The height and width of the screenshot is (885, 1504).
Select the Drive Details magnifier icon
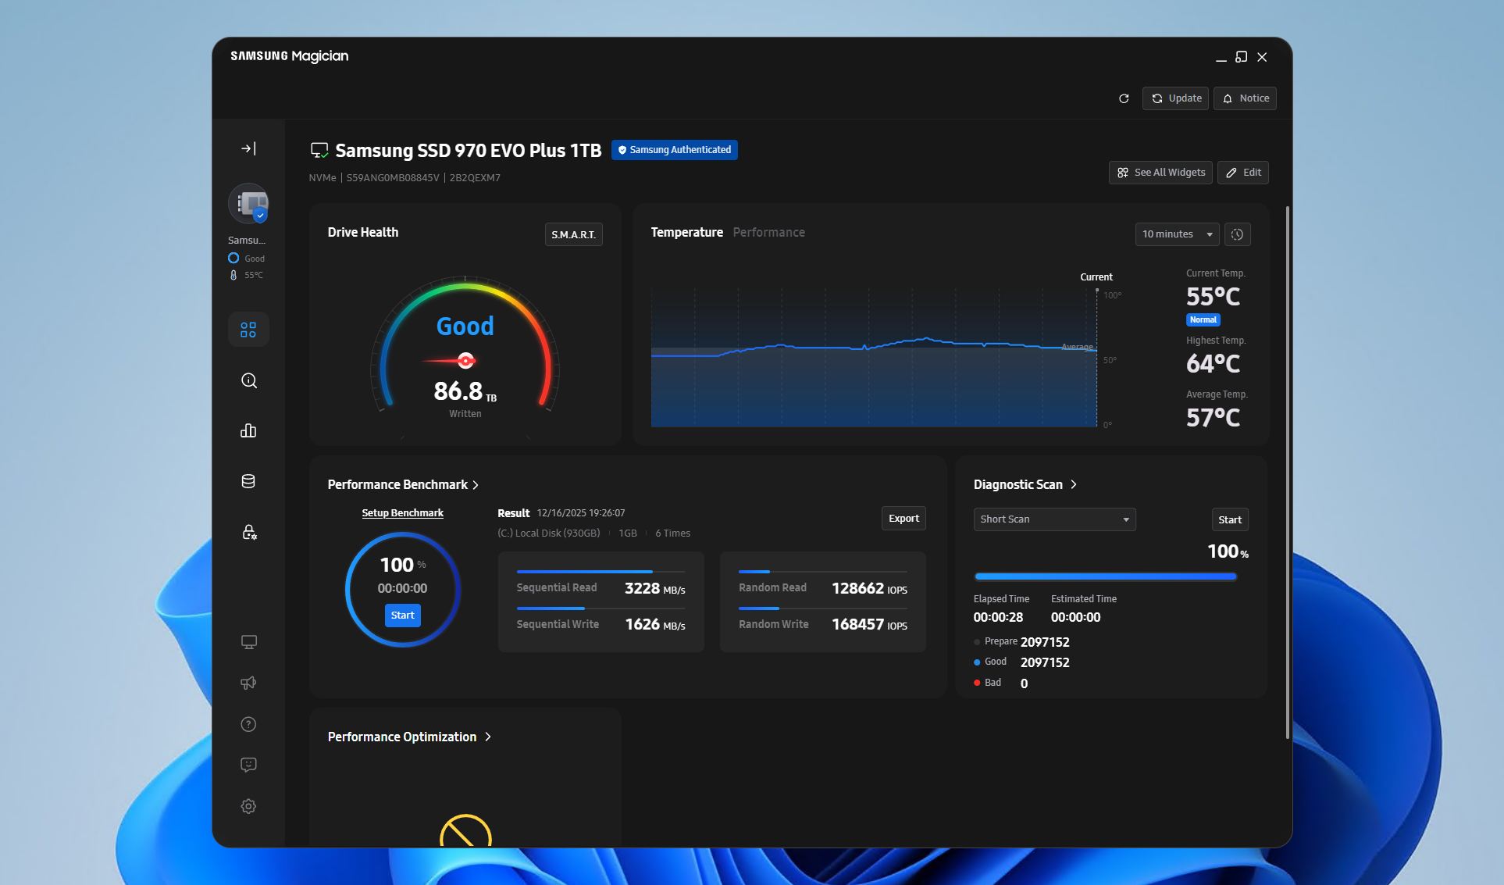tap(248, 380)
